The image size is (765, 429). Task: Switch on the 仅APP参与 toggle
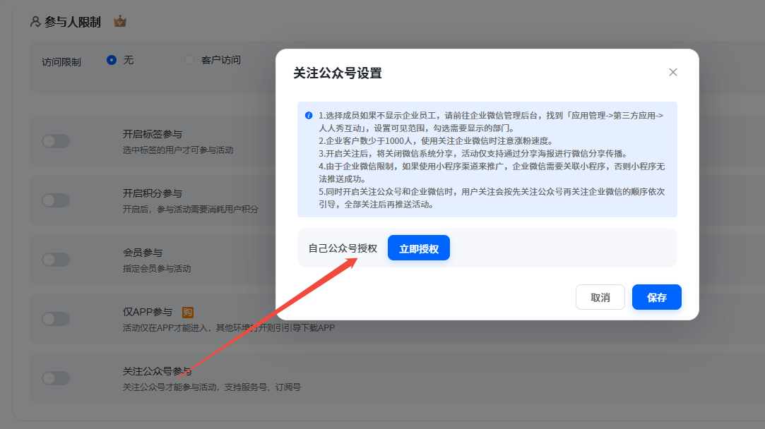click(x=56, y=319)
